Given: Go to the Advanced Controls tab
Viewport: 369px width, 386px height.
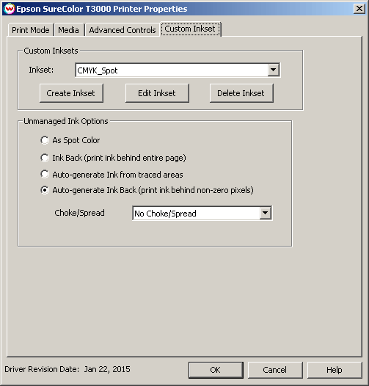Looking at the screenshot, I should pos(123,30).
